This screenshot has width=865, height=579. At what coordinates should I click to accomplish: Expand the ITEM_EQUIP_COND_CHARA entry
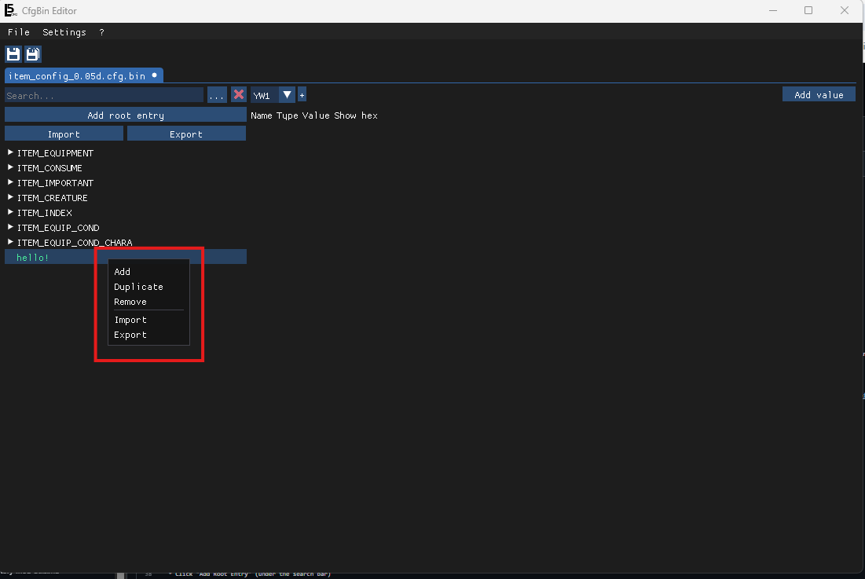pos(9,242)
